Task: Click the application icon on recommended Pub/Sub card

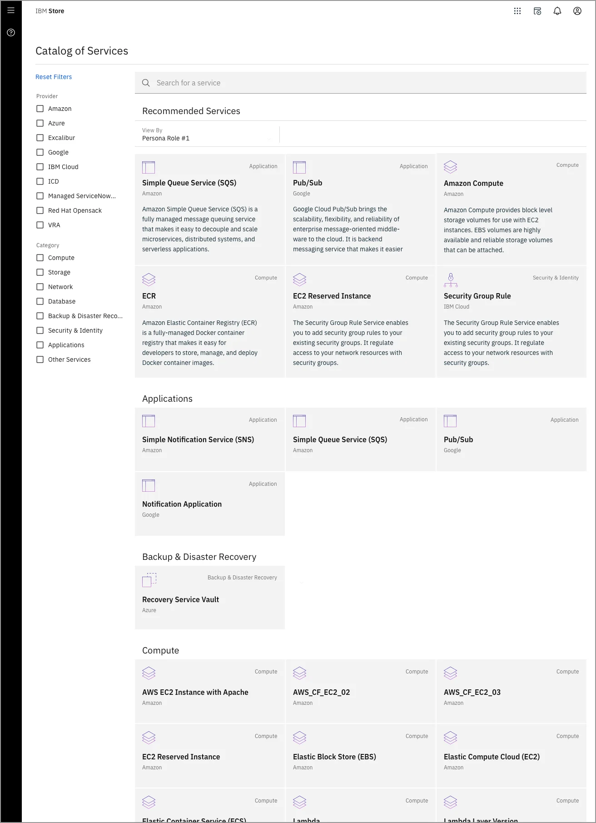Action: click(x=299, y=167)
